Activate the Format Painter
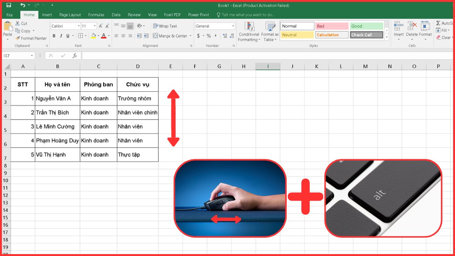This screenshot has width=455, height=256. tap(31, 38)
